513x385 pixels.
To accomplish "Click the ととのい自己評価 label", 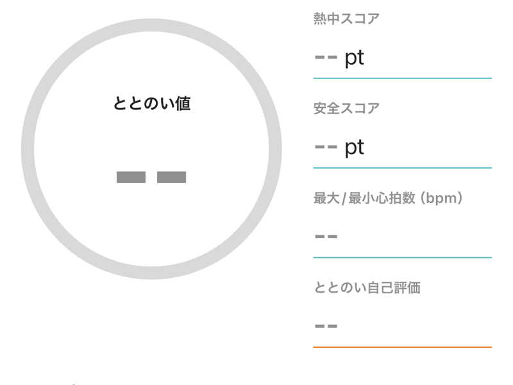I will [x=367, y=287].
